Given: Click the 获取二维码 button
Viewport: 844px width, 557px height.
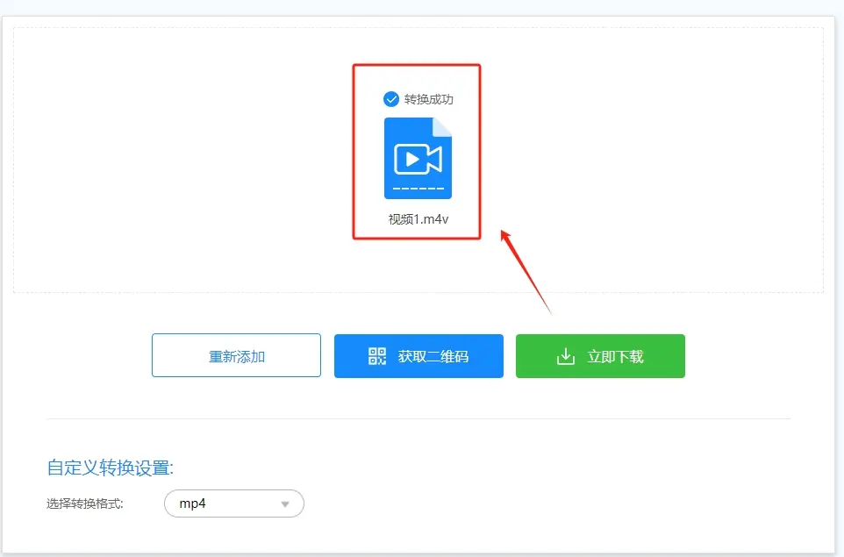Looking at the screenshot, I should point(418,356).
